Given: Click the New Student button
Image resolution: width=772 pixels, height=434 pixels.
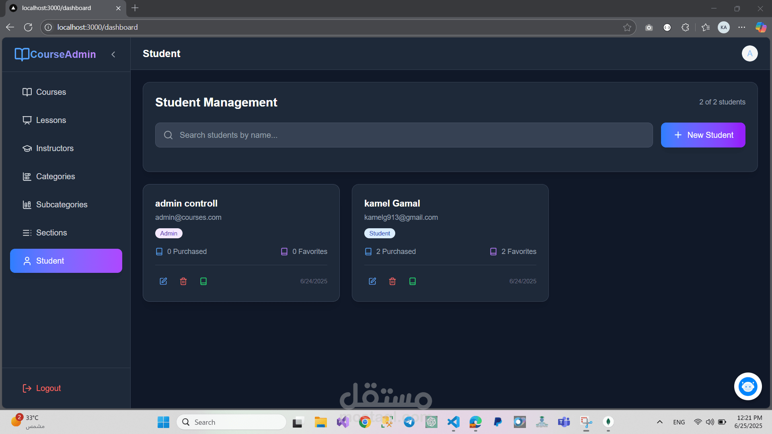Looking at the screenshot, I should (x=703, y=135).
